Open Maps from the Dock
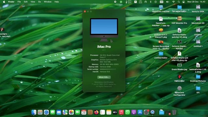 pyautogui.click(x=65, y=112)
